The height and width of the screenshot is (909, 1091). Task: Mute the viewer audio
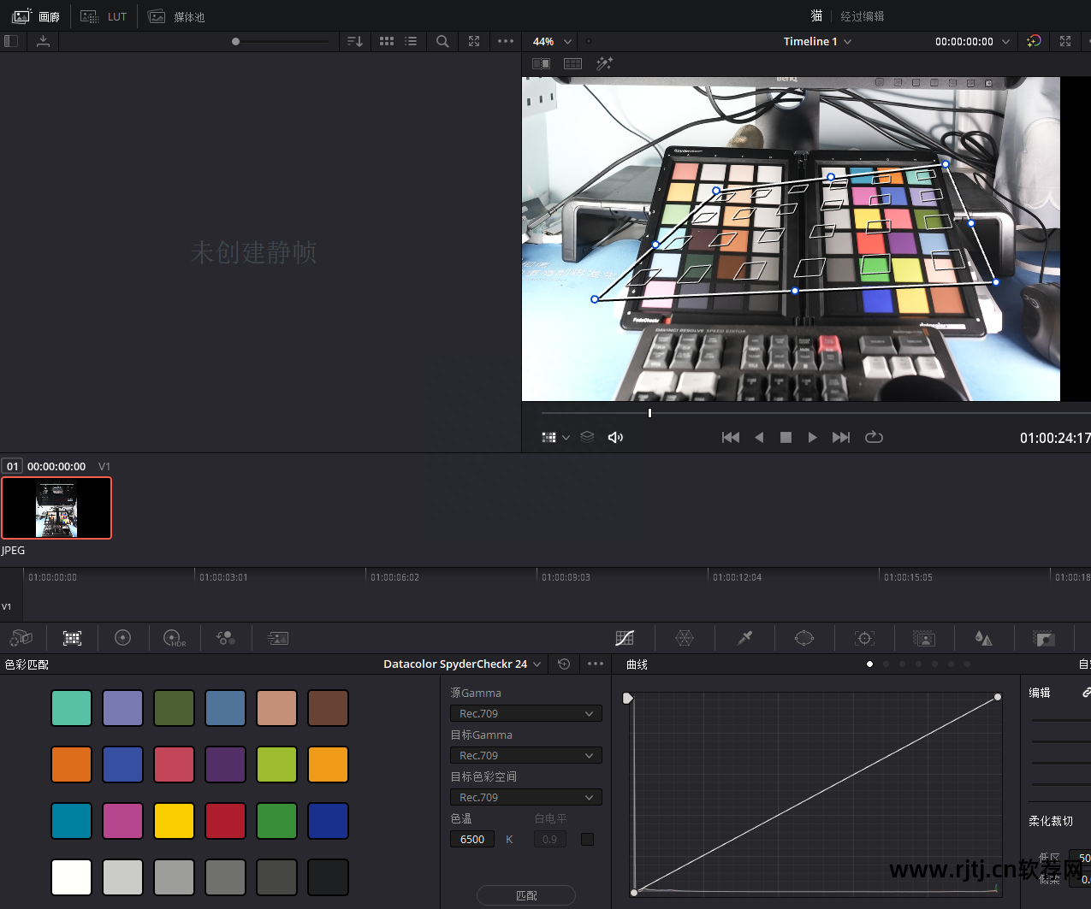point(615,437)
